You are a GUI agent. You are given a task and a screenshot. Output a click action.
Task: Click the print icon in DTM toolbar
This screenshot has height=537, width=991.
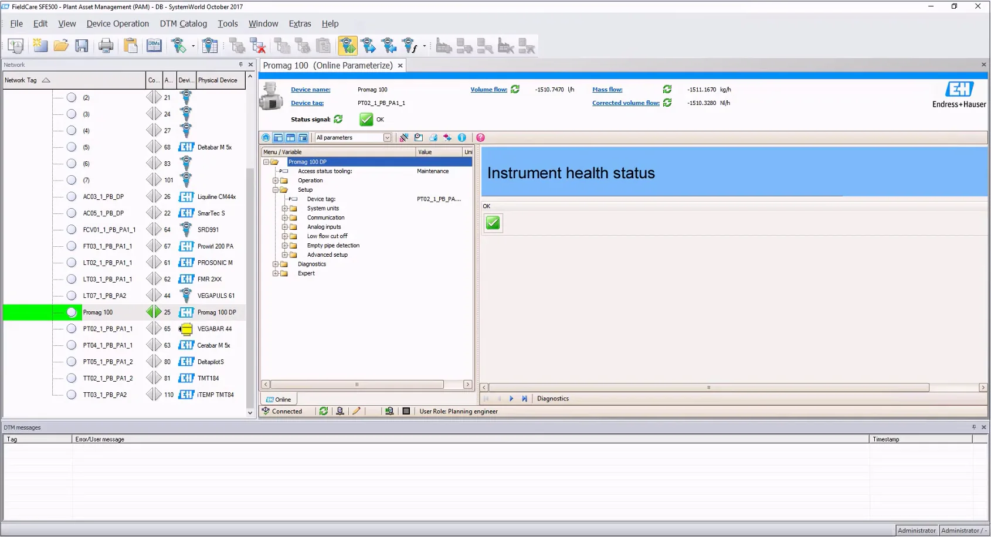click(x=433, y=138)
